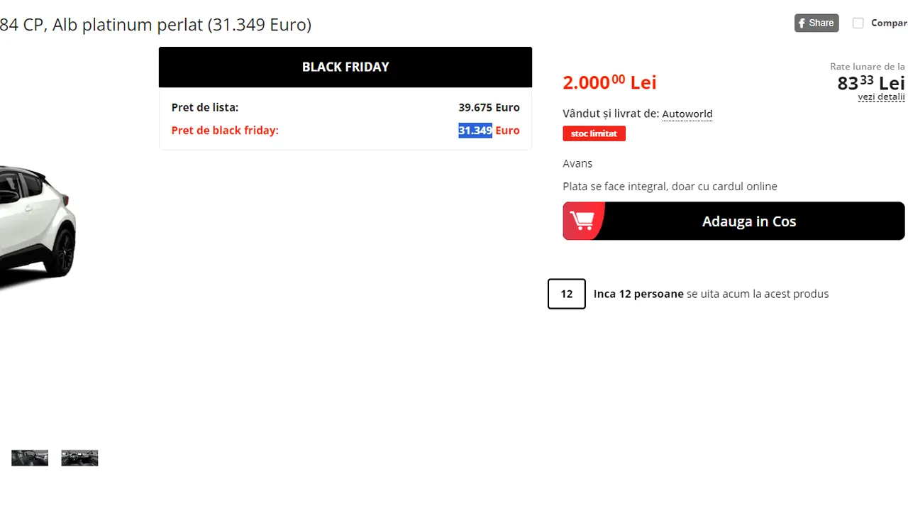Click the Rate lunare 83 Lei amount
The height and width of the screenshot is (511, 908).
coord(871,83)
